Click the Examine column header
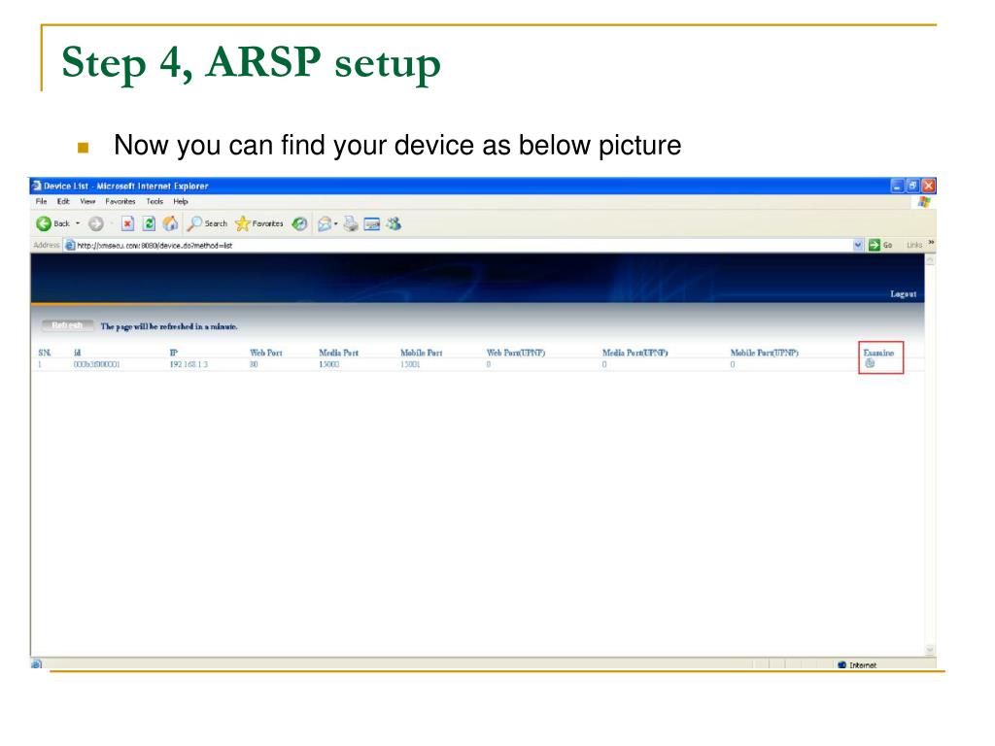 (878, 353)
